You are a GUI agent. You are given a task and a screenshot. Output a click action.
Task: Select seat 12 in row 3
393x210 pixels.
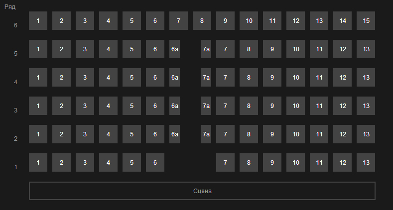coord(342,106)
